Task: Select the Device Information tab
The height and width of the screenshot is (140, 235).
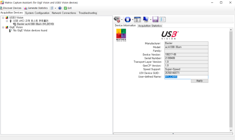Action: pos(125,25)
